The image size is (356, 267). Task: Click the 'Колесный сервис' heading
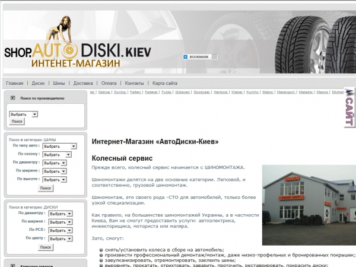pos(122,158)
